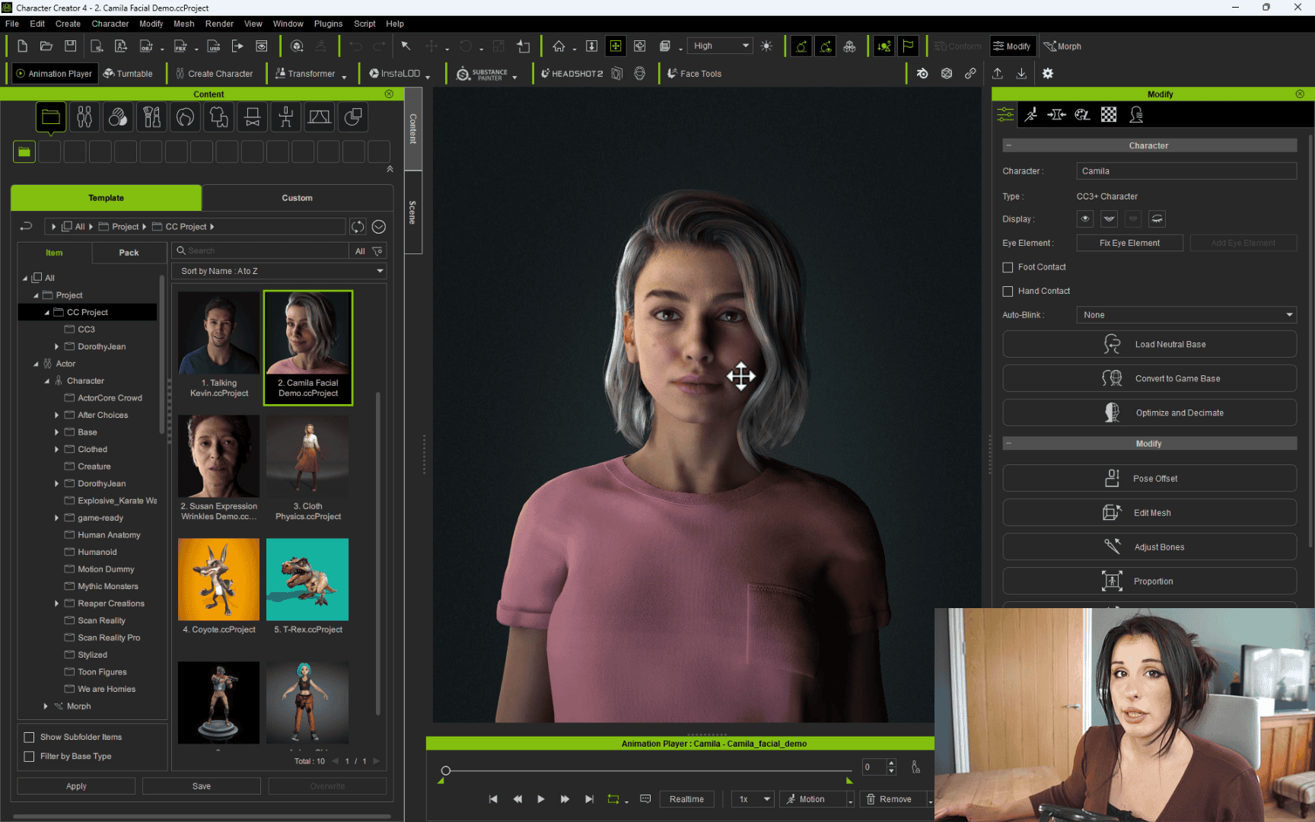Open the Plugins menu

pyautogui.click(x=328, y=24)
